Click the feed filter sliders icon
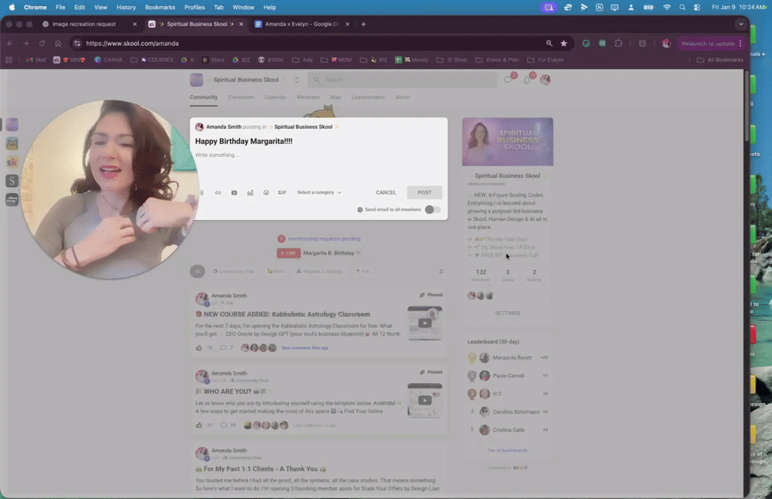Screen dimensions: 772x499 point(441,271)
